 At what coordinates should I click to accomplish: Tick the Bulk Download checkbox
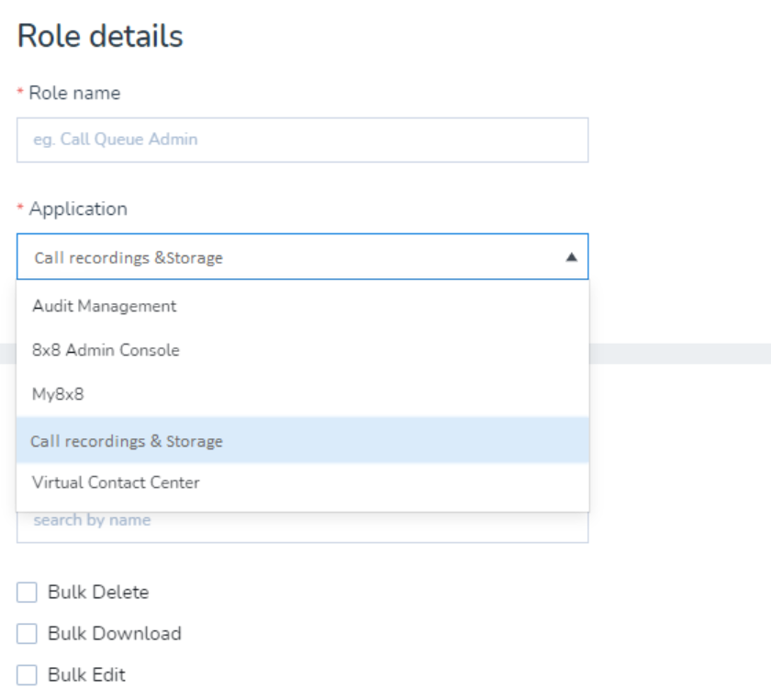(28, 634)
